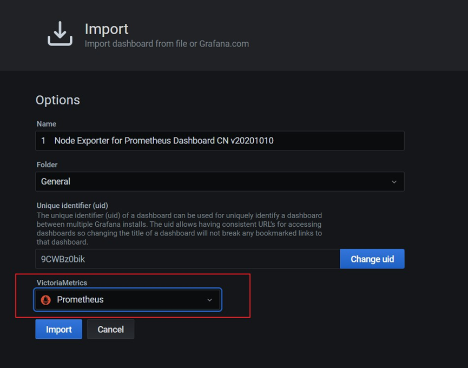Screen dimensions: 468x368
Task: Click the Import download icon in header
Action: tap(60, 34)
